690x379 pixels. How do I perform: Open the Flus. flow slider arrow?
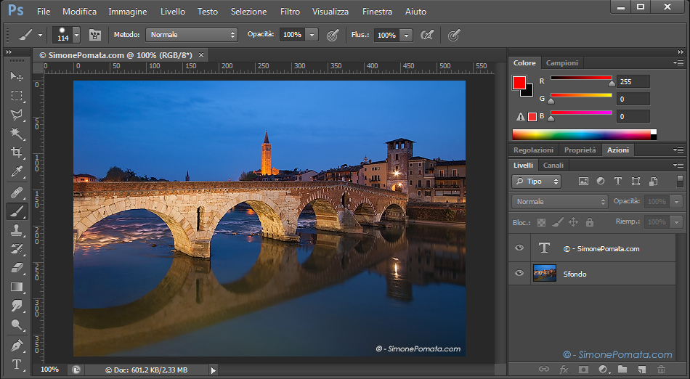coord(407,35)
